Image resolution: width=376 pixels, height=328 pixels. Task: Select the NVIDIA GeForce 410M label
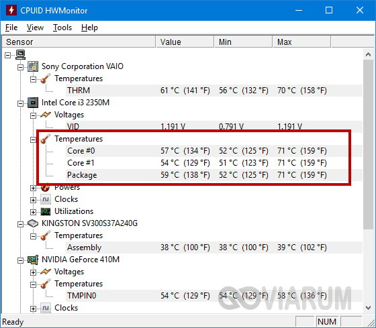(x=81, y=260)
